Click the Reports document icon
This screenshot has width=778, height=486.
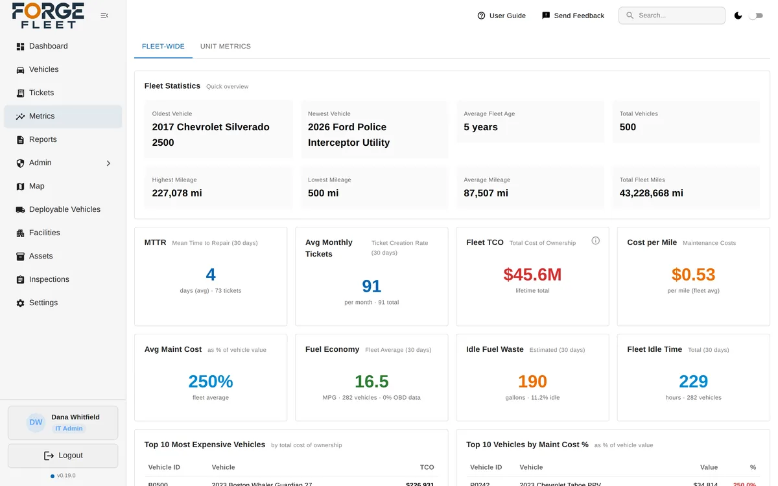[x=20, y=140]
